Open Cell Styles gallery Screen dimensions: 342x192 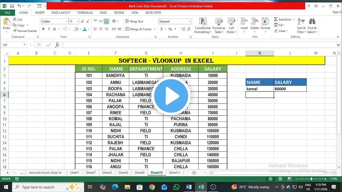(x=231, y=26)
